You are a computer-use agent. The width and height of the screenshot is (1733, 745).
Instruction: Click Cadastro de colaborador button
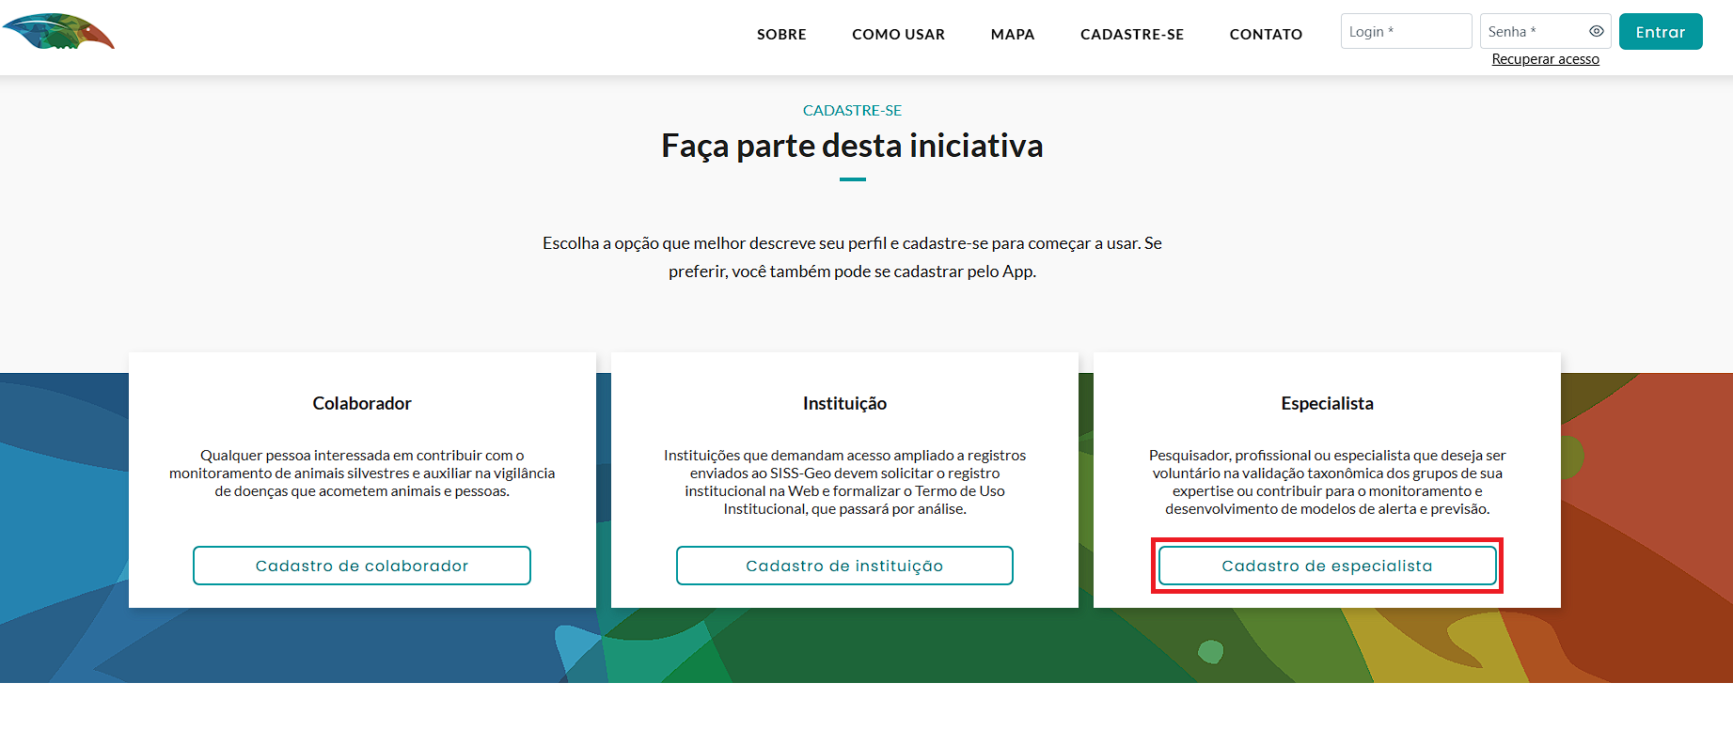click(x=362, y=566)
